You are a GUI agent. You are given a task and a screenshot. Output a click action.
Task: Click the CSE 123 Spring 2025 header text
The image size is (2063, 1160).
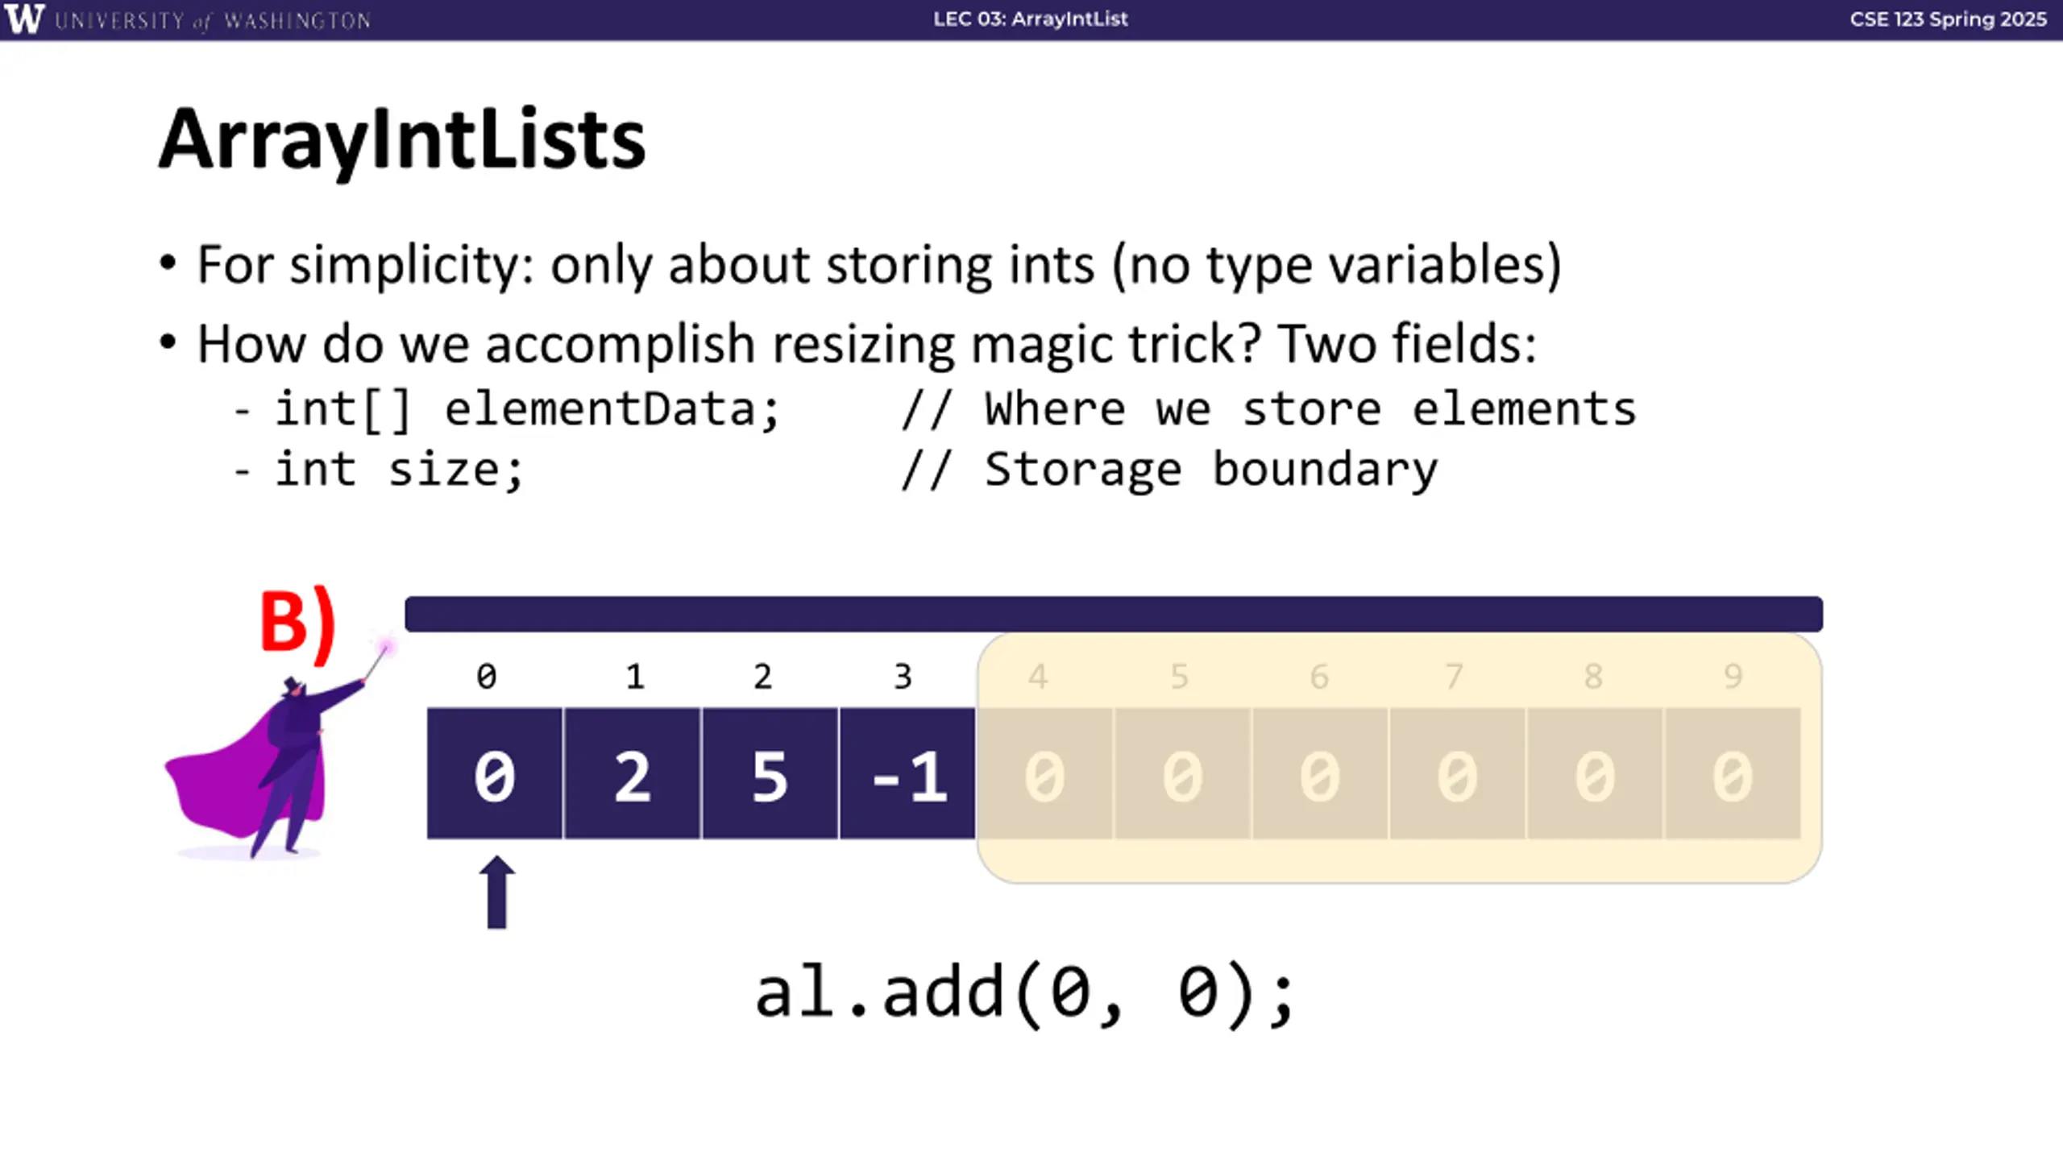1948,19
